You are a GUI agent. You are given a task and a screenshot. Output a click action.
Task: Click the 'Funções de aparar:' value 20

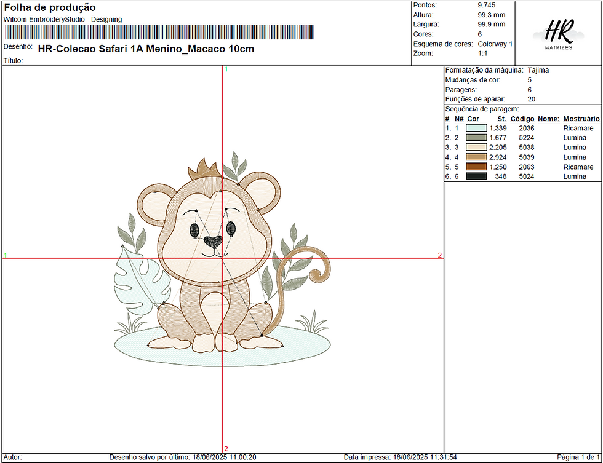click(532, 99)
